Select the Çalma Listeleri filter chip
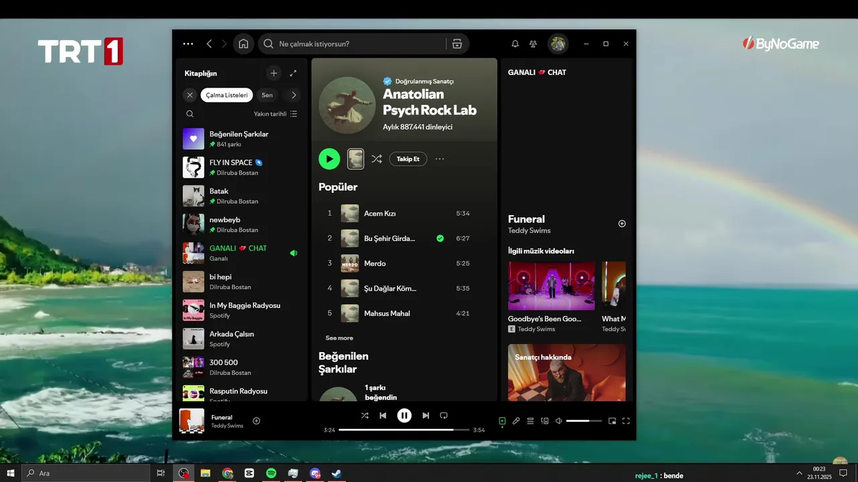Viewport: 858px width, 482px height. (x=227, y=95)
